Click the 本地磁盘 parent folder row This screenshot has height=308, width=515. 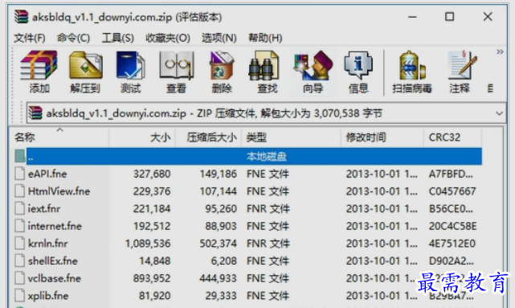coord(254,157)
